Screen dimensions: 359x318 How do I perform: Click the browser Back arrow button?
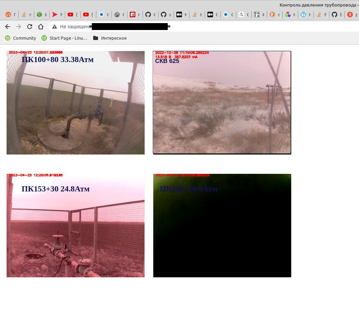click(8, 27)
